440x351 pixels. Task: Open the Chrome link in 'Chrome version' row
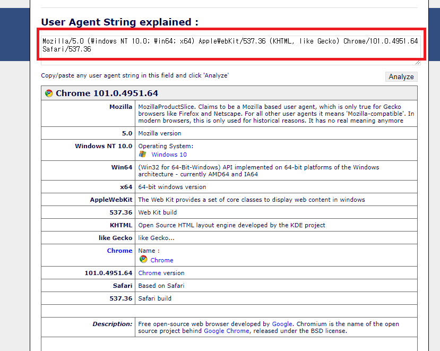[150, 273]
